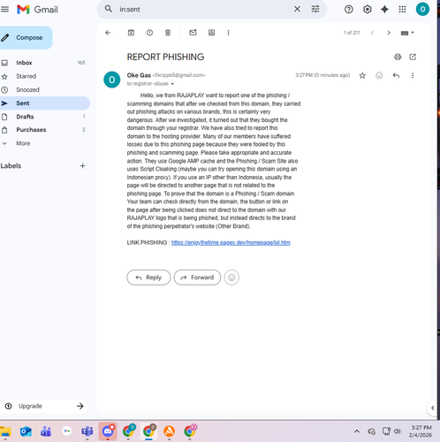Viewport: 440px width, 442px height.
Task: Open clock and date panel
Action: pyautogui.click(x=421, y=431)
